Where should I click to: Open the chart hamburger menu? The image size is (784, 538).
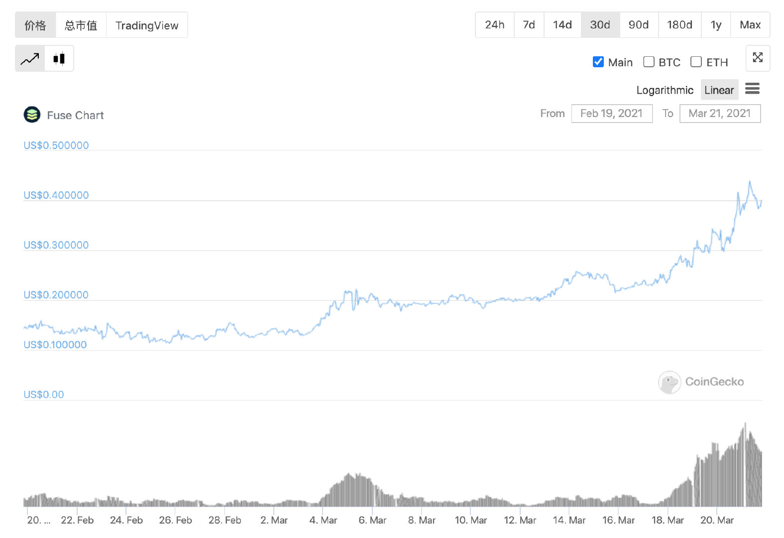click(752, 89)
